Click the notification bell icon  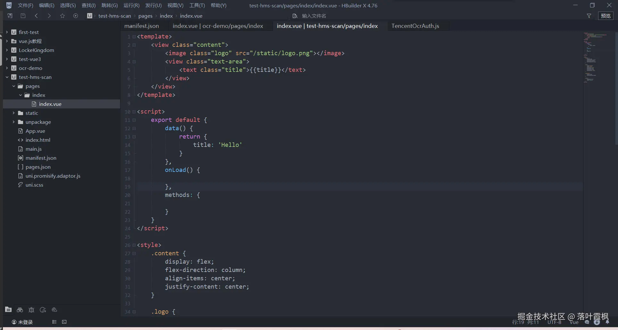coord(607,322)
